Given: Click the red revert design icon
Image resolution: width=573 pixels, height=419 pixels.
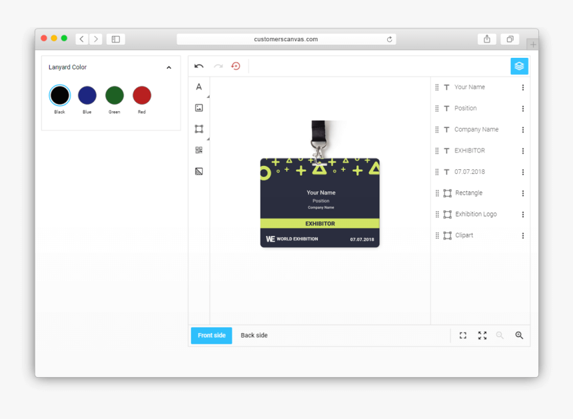Looking at the screenshot, I should 236,66.
